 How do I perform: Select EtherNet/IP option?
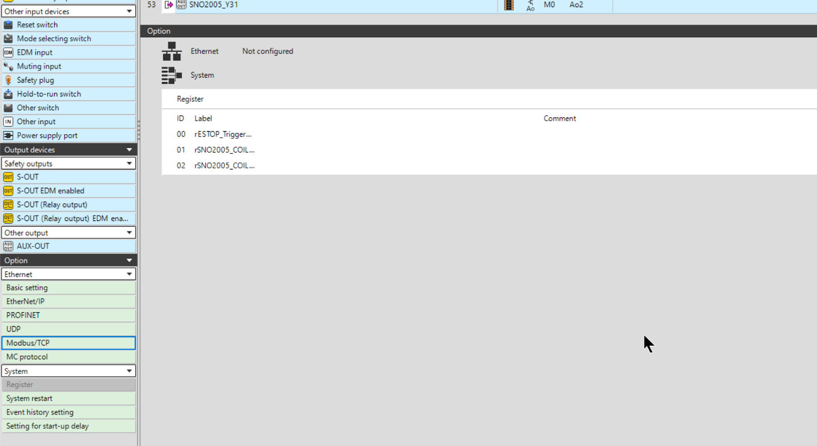[68, 302]
